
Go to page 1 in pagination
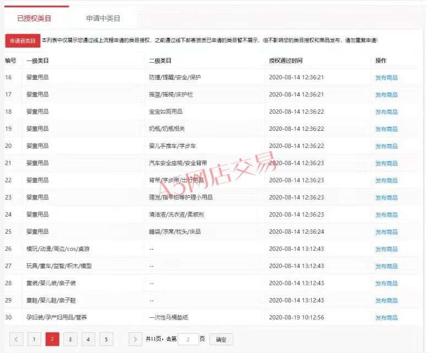pyautogui.click(x=34, y=339)
